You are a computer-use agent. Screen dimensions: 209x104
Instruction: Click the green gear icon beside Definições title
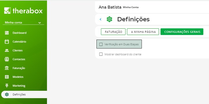click(109, 19)
